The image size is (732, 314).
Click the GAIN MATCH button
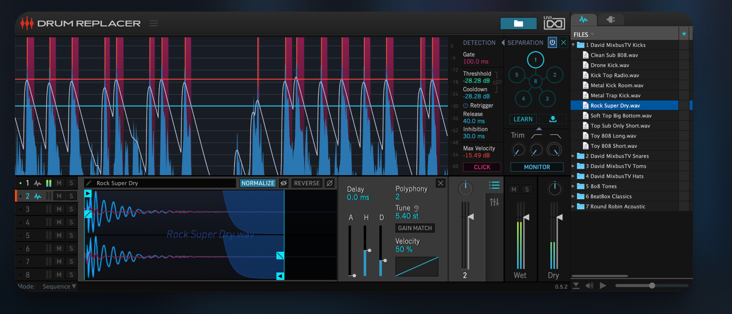(x=415, y=228)
